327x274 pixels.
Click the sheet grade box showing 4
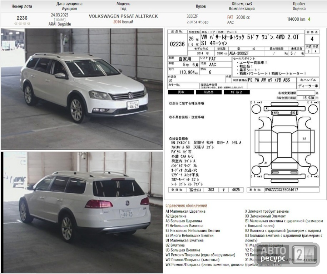point(312,39)
